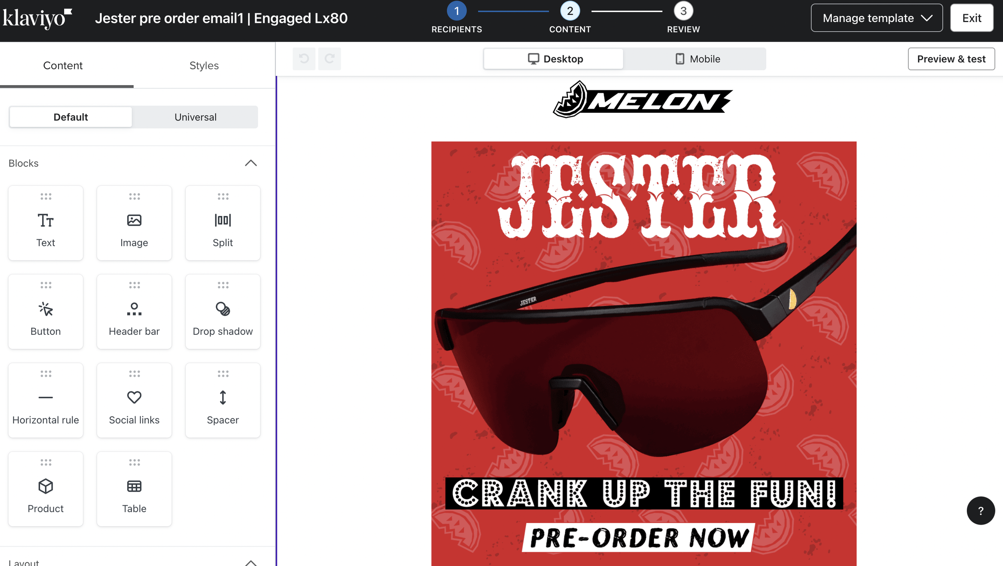Pick the Product cube icon
Viewport: 1003px width, 566px height.
tap(46, 486)
